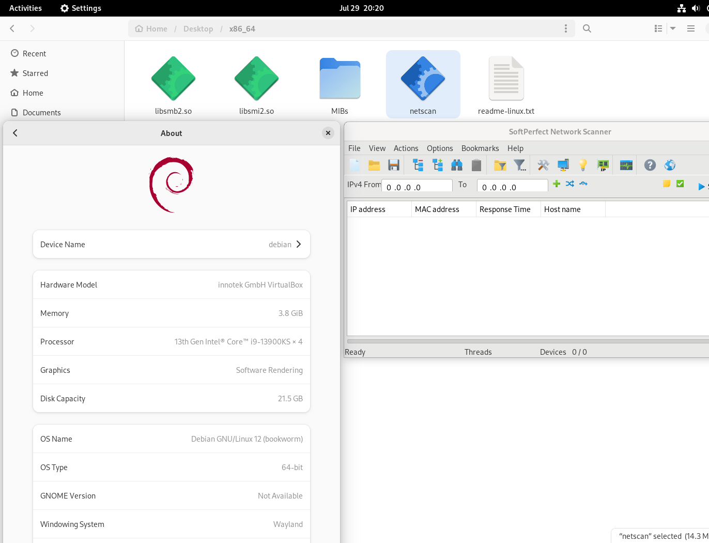Click the blue shuffle arrows icon

tap(570, 184)
